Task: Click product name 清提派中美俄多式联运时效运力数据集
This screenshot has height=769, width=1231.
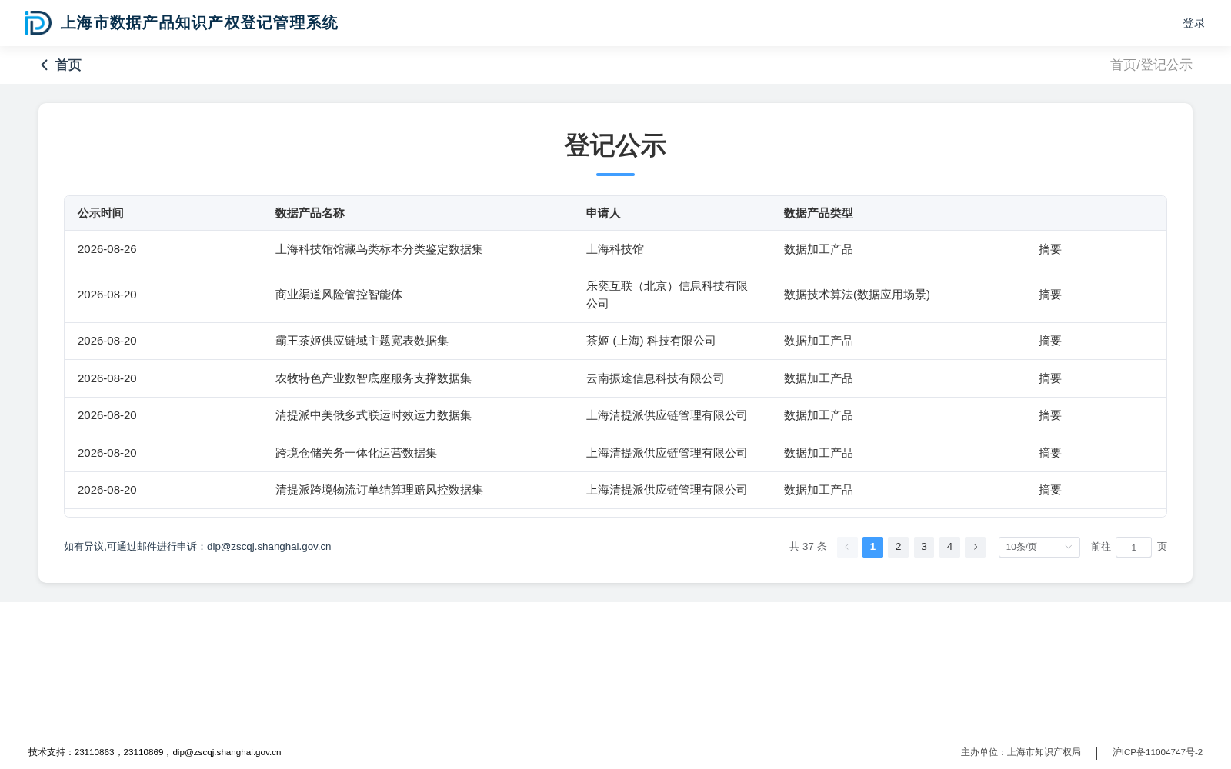Action: [x=373, y=415]
